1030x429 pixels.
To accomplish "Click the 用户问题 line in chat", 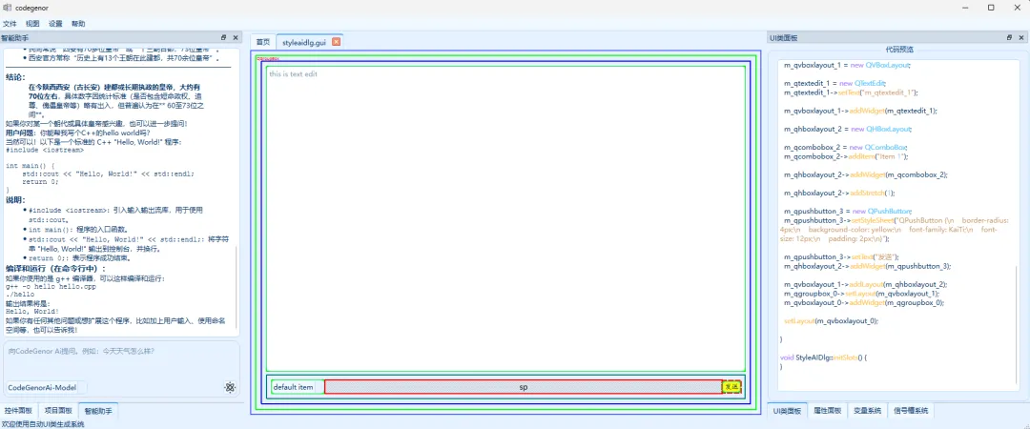I will click(77, 133).
